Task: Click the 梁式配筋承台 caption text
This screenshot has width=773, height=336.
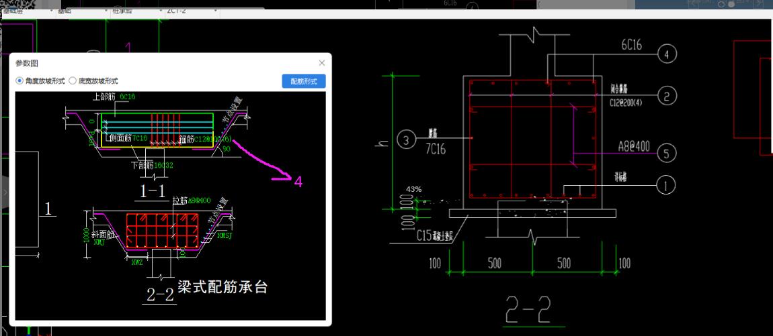Action: pyautogui.click(x=222, y=287)
